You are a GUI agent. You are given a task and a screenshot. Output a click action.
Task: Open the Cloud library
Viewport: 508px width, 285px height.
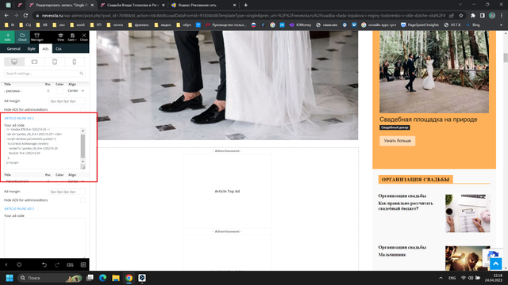click(x=22, y=37)
